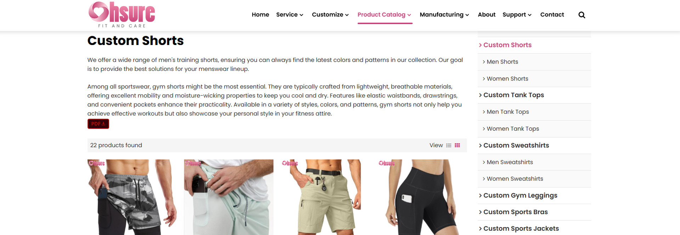Switch to list view icon

[449, 145]
